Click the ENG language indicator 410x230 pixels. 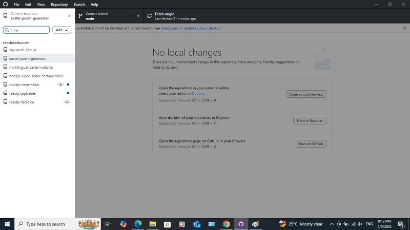click(x=369, y=224)
